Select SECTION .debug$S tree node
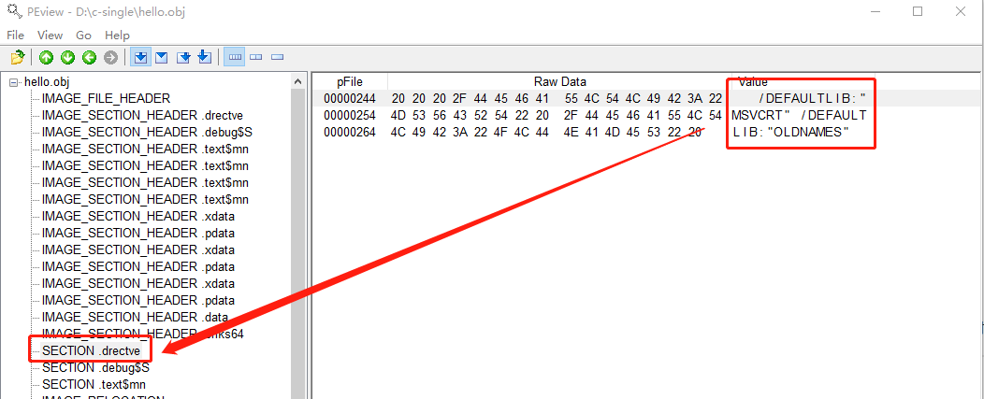The image size is (984, 399). coord(90,367)
